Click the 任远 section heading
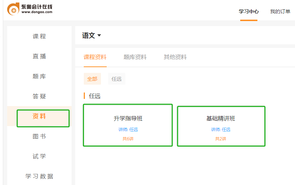This screenshot has height=185, width=295. [95, 96]
